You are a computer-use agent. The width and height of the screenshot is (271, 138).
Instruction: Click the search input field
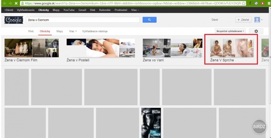point(83,20)
